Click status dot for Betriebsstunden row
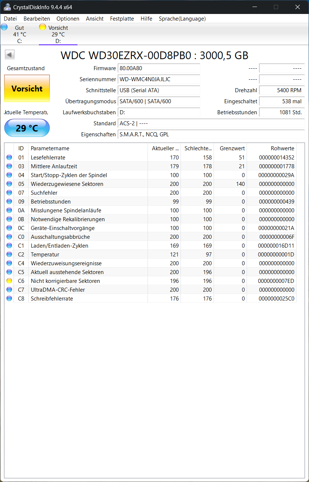309x482 pixels. tap(9, 202)
